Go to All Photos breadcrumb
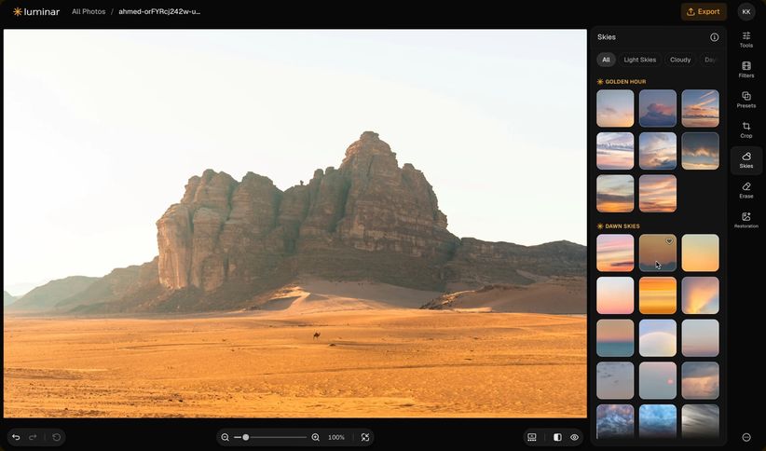 tap(89, 12)
